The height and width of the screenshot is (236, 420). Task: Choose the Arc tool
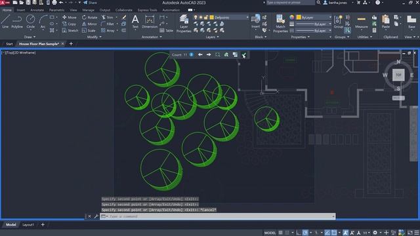[x=43, y=22]
